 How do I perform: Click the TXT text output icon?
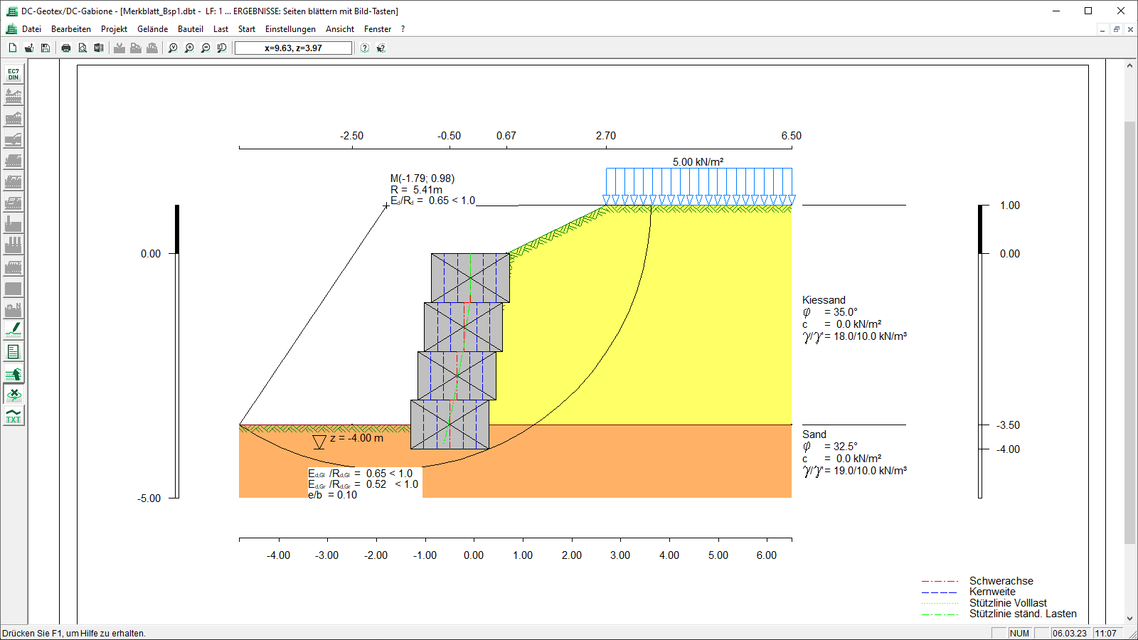(x=14, y=416)
